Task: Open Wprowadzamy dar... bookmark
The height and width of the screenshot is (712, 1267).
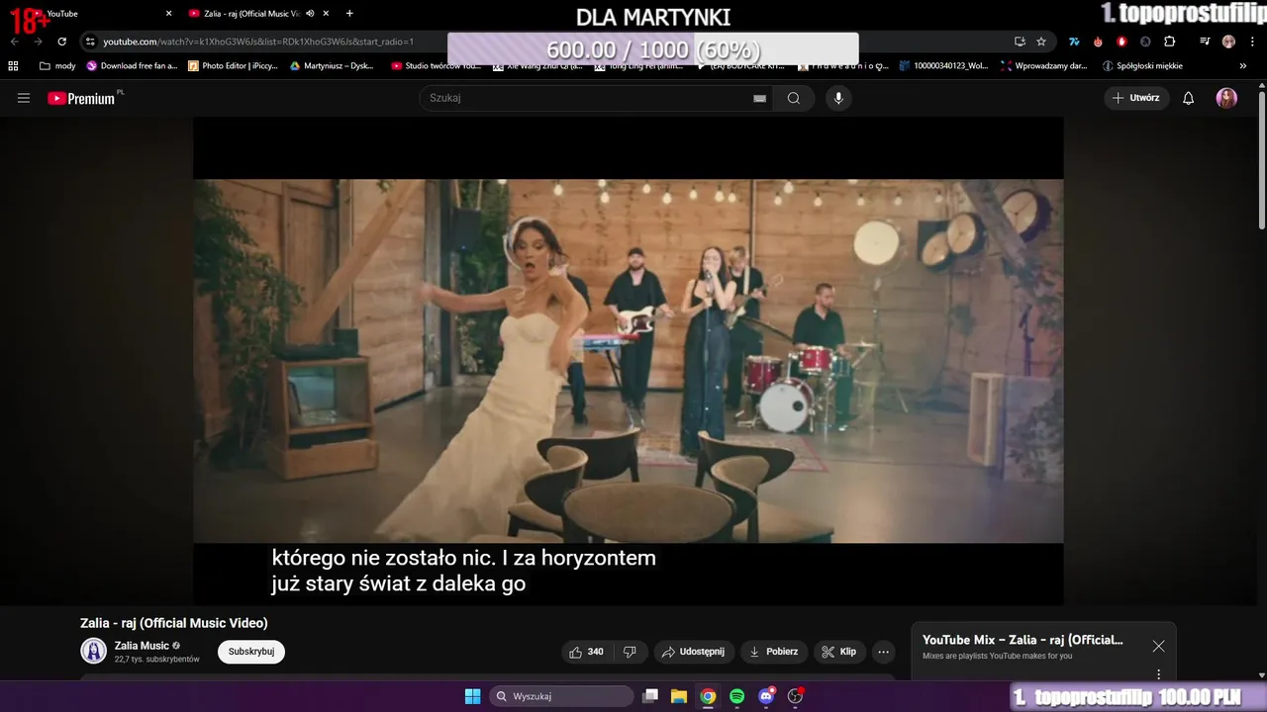Action: click(1043, 66)
